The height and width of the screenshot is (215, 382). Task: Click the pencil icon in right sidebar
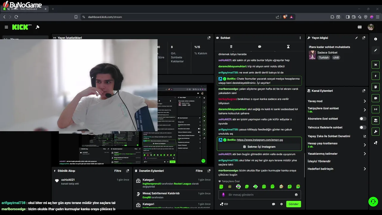click(x=375, y=50)
